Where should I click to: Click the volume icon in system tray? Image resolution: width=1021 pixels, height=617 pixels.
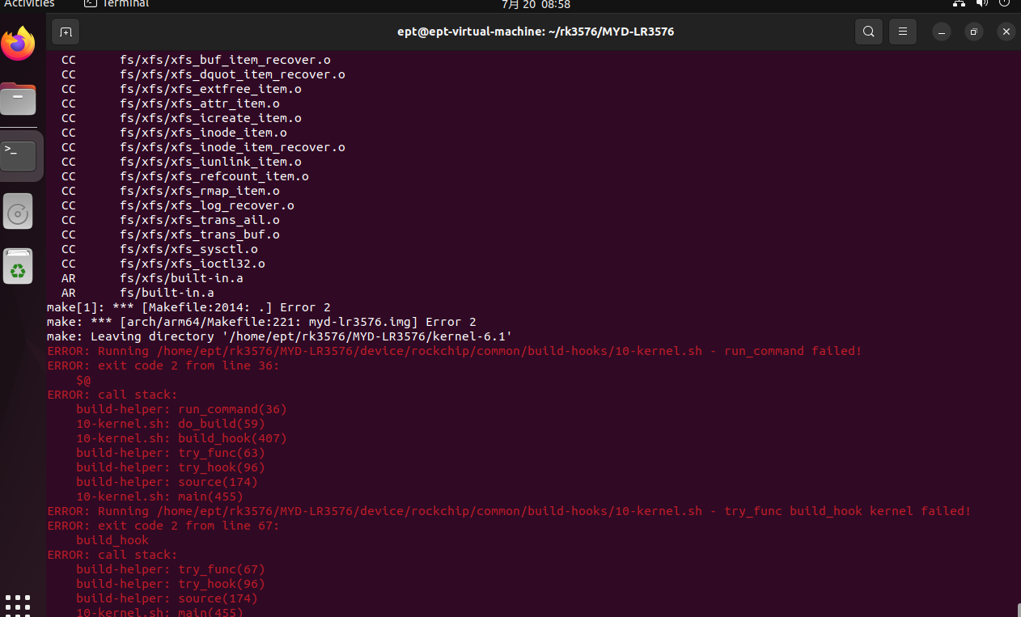click(981, 3)
